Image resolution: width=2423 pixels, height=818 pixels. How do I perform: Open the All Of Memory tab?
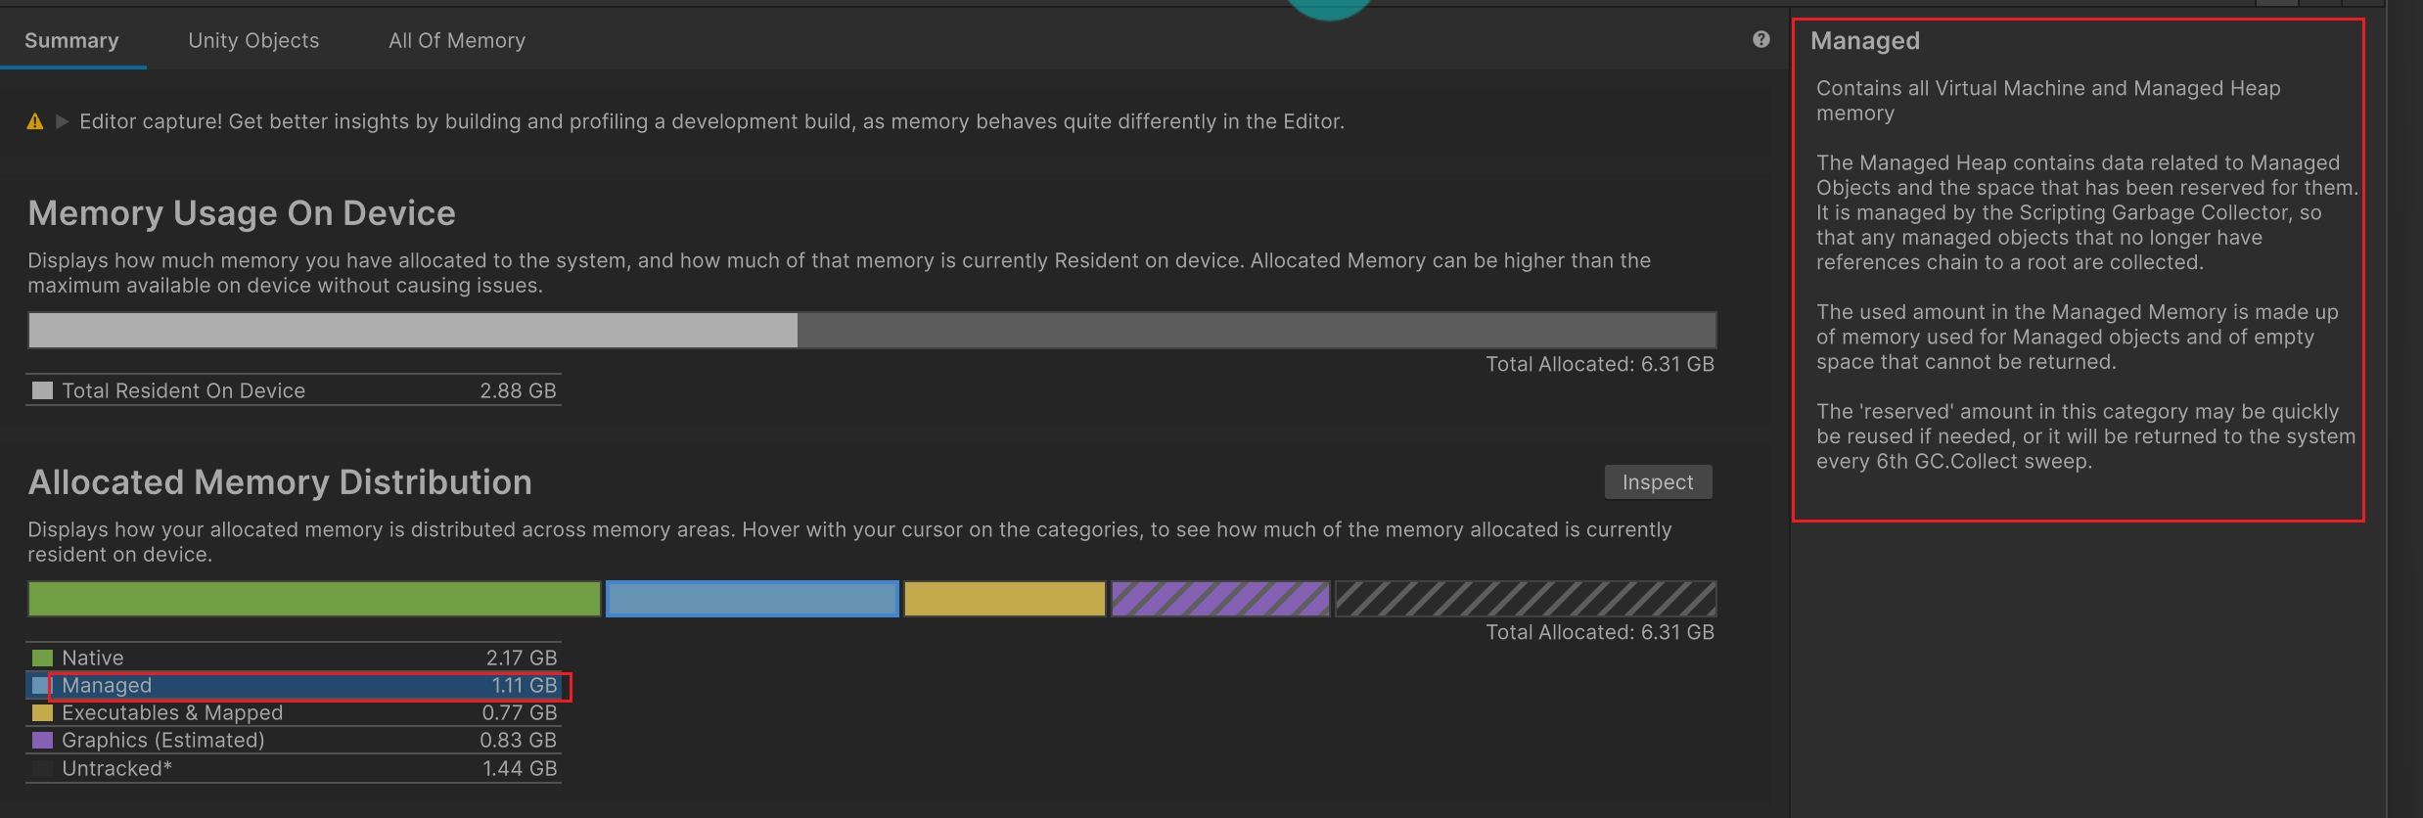pyautogui.click(x=457, y=41)
